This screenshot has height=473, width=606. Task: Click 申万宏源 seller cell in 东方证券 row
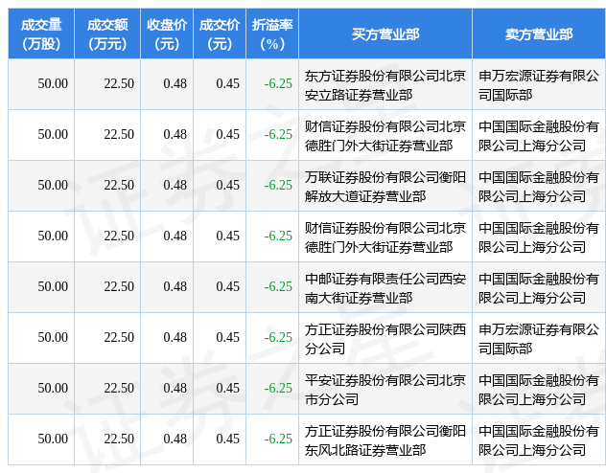[x=539, y=85]
